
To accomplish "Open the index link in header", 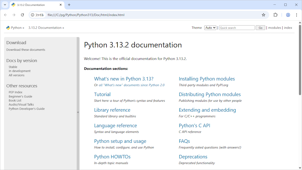I will 288,28.
